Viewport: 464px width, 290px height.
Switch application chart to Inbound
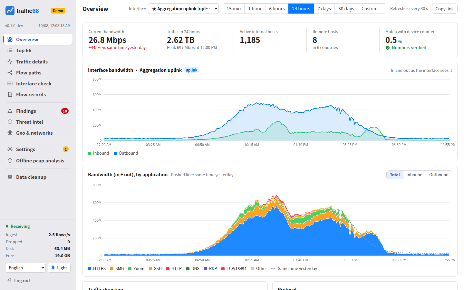[x=414, y=175]
